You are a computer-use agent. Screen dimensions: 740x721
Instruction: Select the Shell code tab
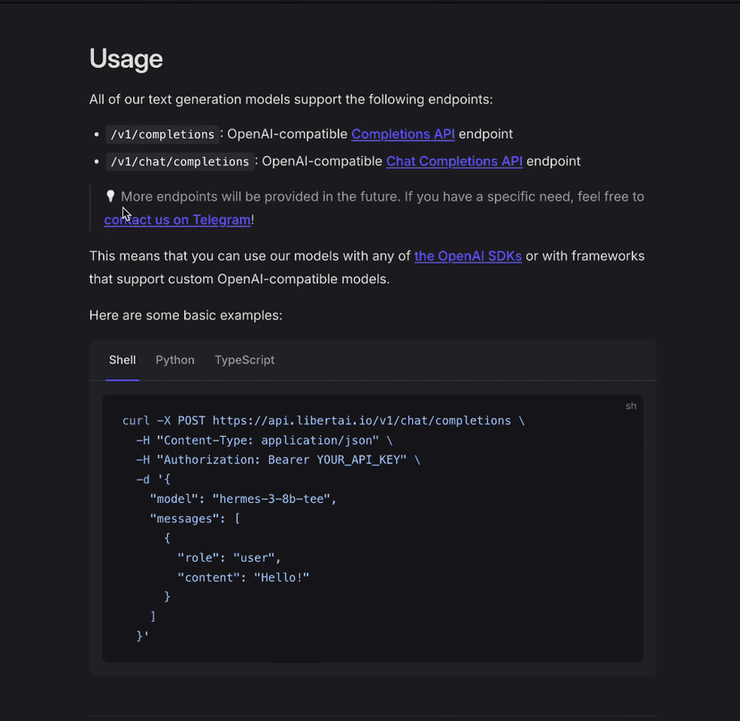[x=122, y=360]
